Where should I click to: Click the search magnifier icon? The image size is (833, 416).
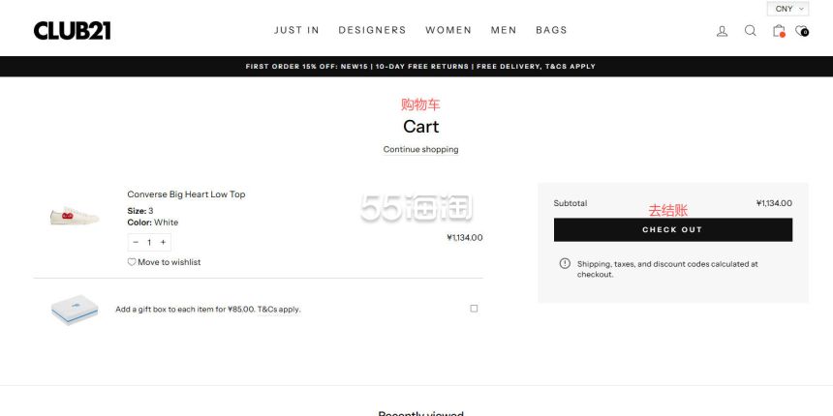[x=750, y=31]
